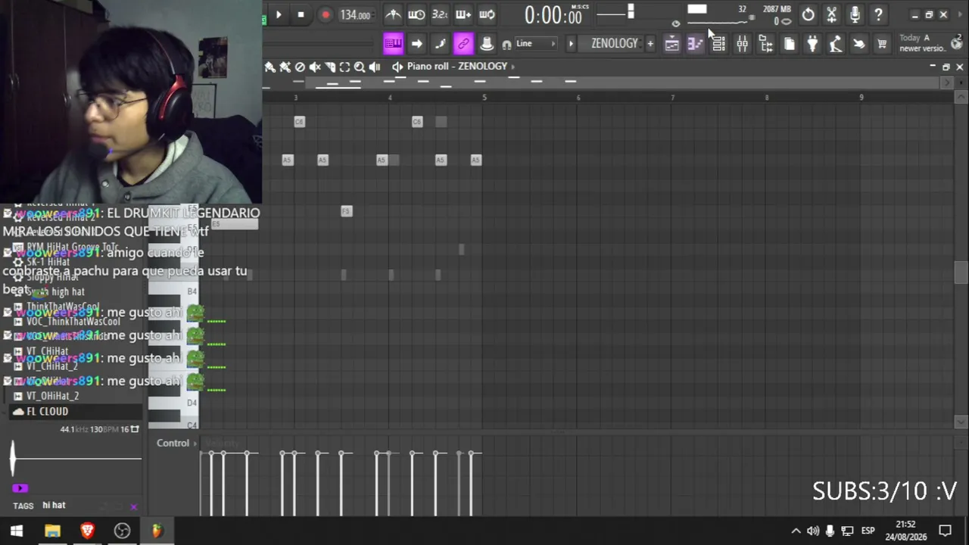Image resolution: width=969 pixels, height=545 pixels.
Task: Toggle the step editing icon
Action: click(x=440, y=44)
